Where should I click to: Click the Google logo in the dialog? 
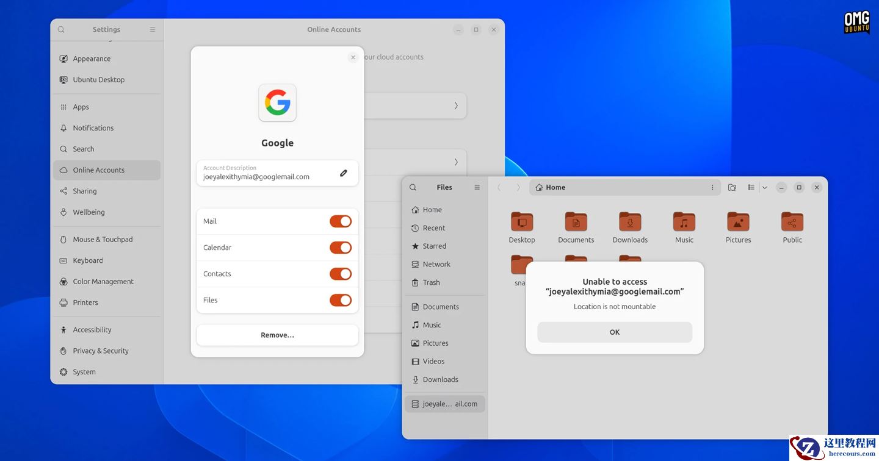277,103
